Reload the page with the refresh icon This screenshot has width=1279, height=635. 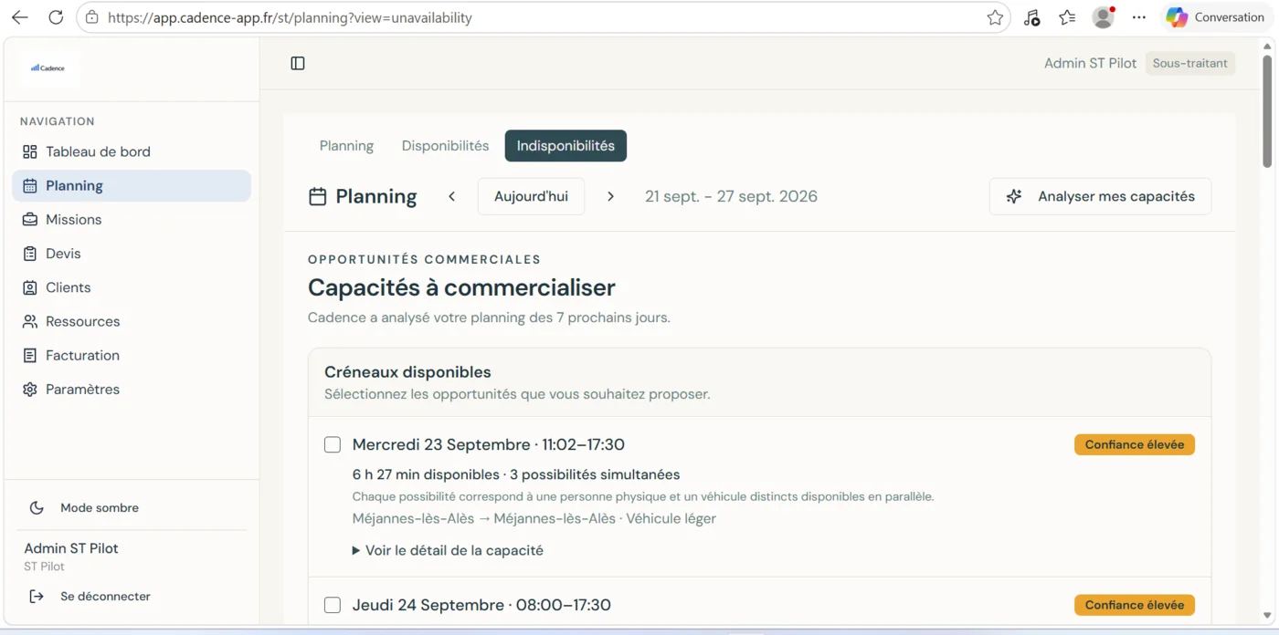click(56, 17)
